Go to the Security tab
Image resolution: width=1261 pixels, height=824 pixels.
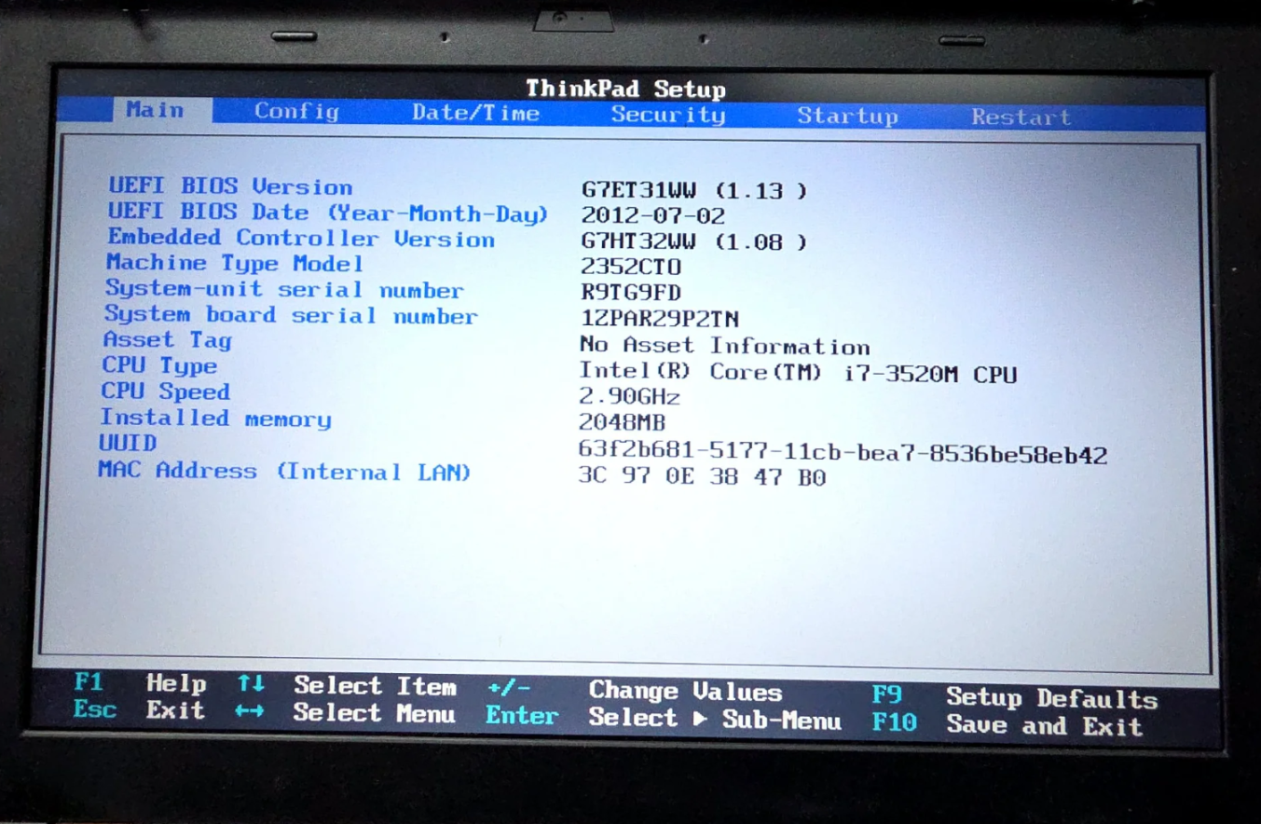(668, 115)
